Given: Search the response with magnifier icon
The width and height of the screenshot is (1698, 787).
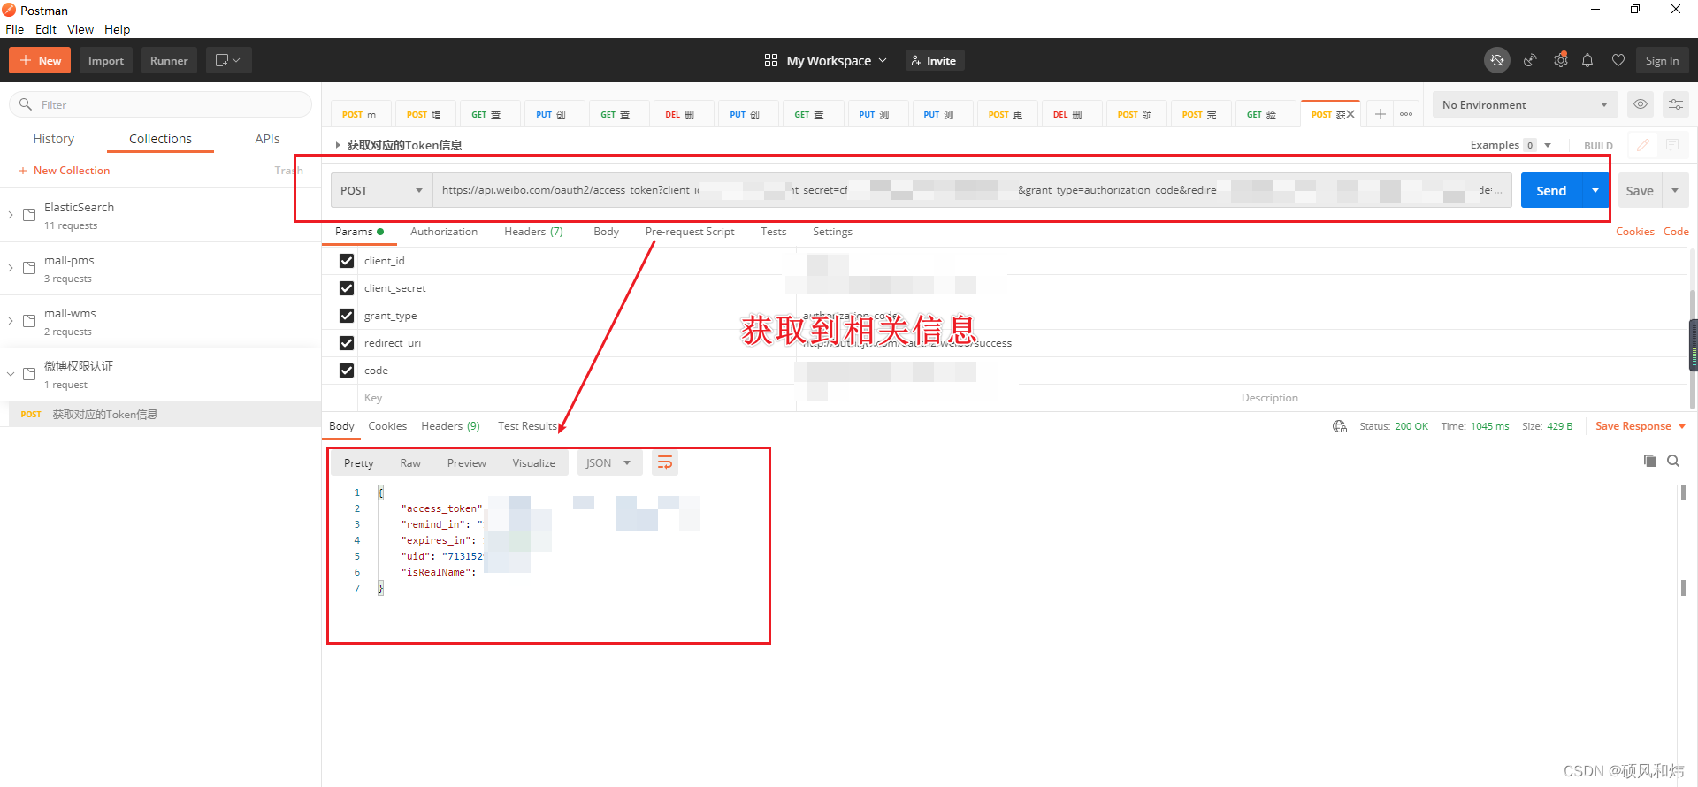Looking at the screenshot, I should [1673, 461].
